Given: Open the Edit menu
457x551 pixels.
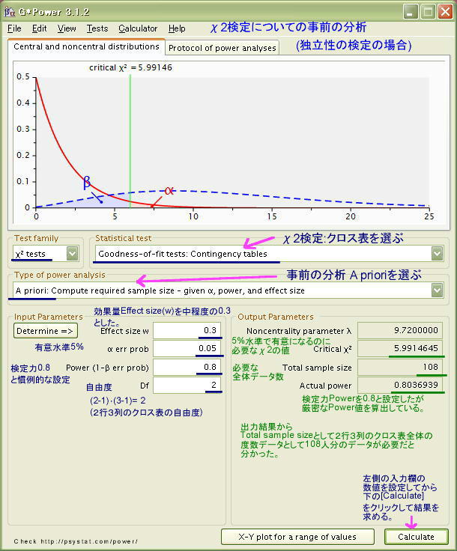Looking at the screenshot, I should click(x=40, y=28).
